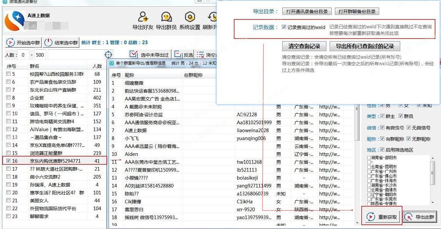Click 开始选中群 start button
Image resolution: width=441 pixels, height=229 pixels.
(23, 43)
